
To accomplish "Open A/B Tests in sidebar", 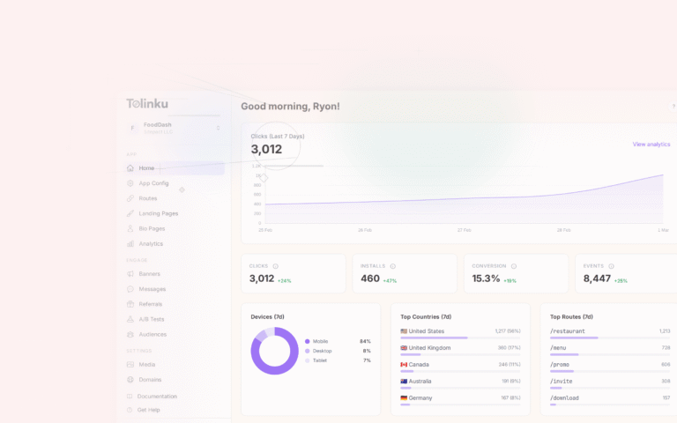I will point(175,319).
